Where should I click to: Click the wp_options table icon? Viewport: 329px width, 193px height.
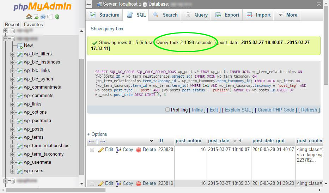(x=20, y=112)
